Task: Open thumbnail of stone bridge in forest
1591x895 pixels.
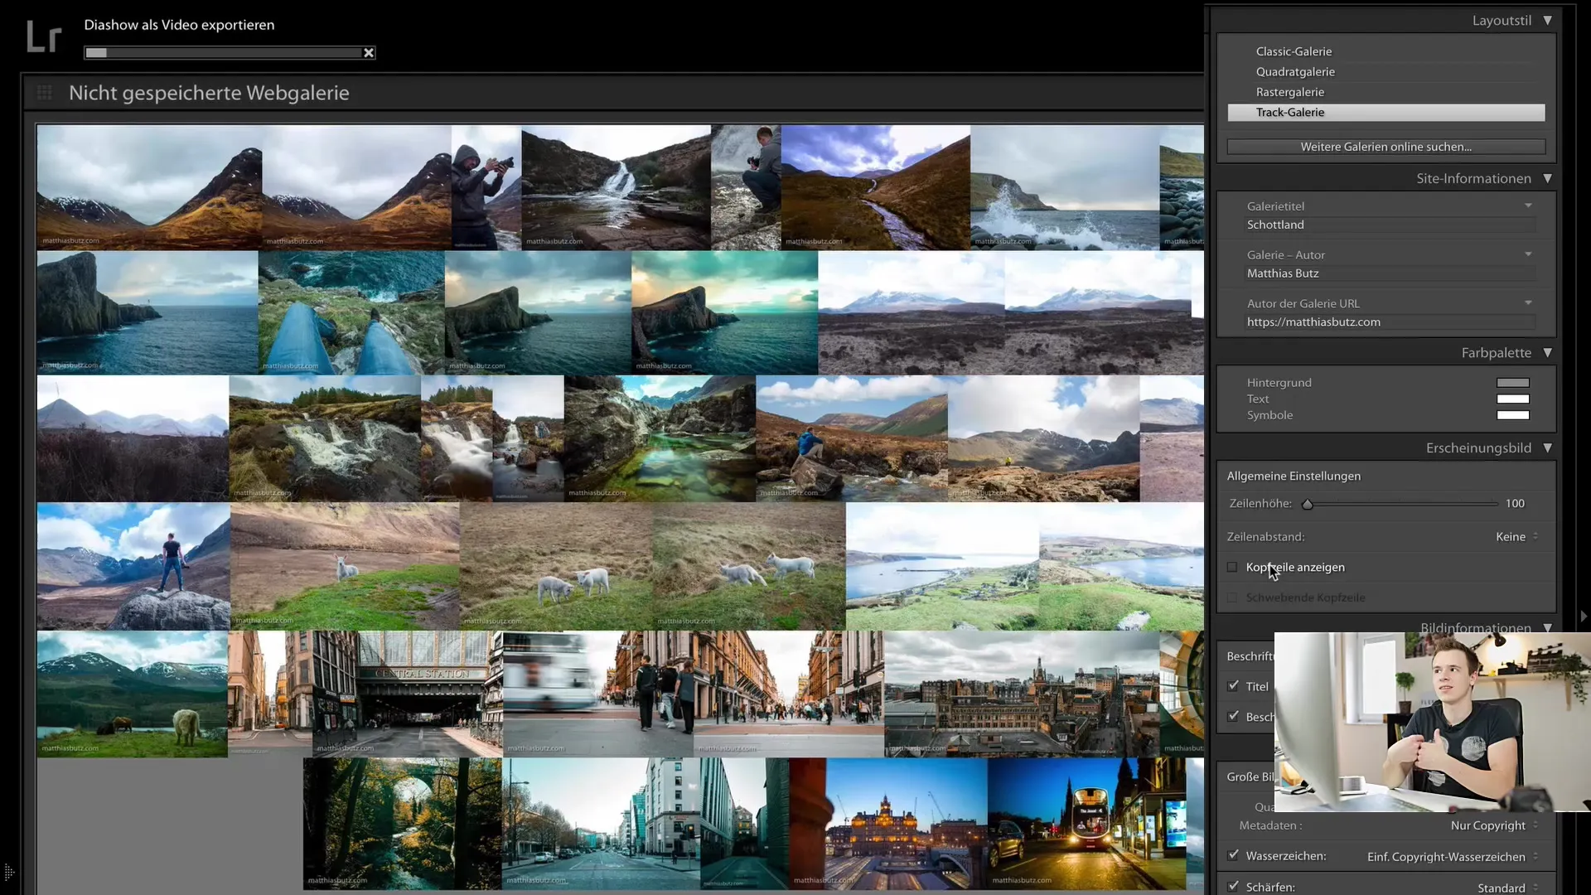Action: tap(402, 824)
